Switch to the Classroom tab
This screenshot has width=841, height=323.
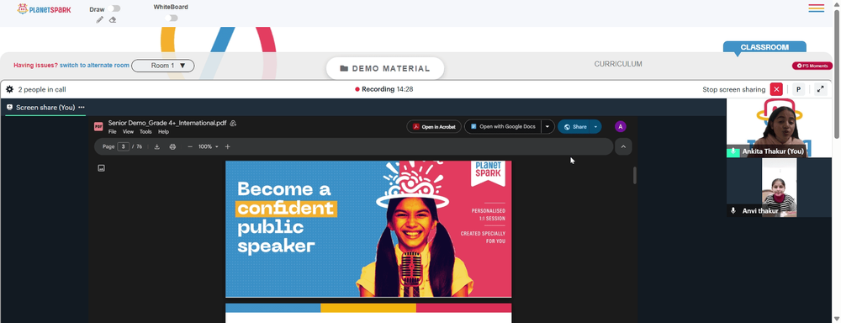click(764, 47)
